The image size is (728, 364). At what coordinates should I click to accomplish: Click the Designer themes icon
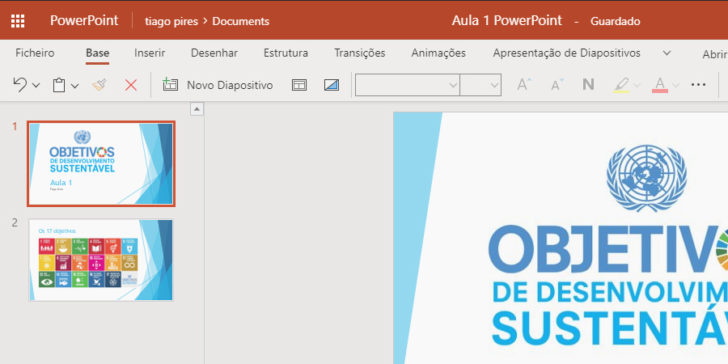click(332, 85)
